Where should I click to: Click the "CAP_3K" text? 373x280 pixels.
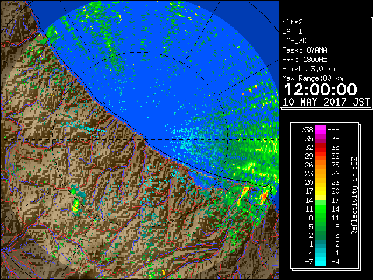(x=294, y=41)
